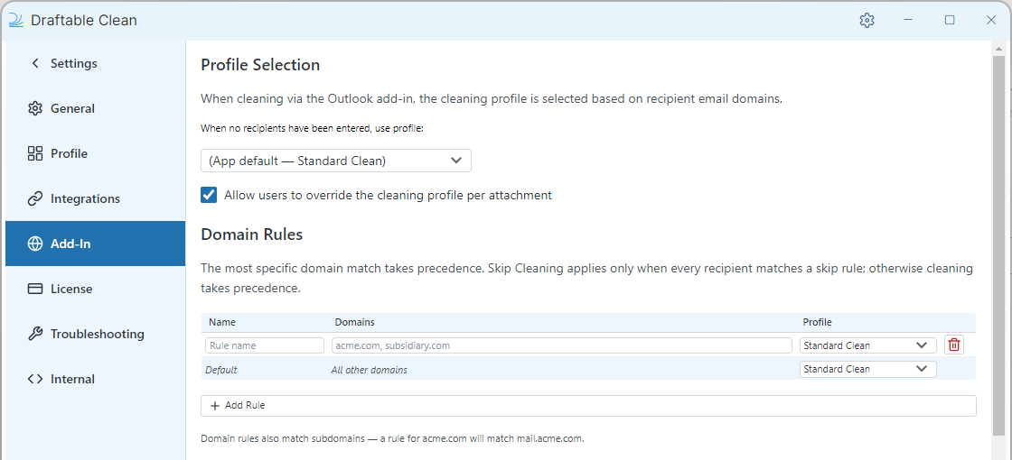Click the Add Rule button
Screen dimensions: 1012x460
pyautogui.click(x=588, y=406)
